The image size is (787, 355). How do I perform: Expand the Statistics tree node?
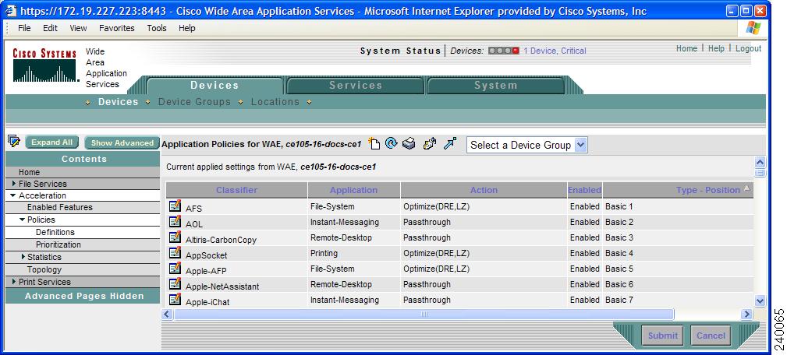(23, 256)
